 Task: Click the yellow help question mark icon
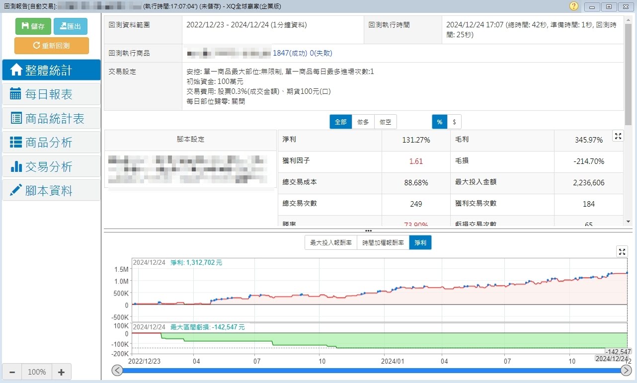coord(574,6)
